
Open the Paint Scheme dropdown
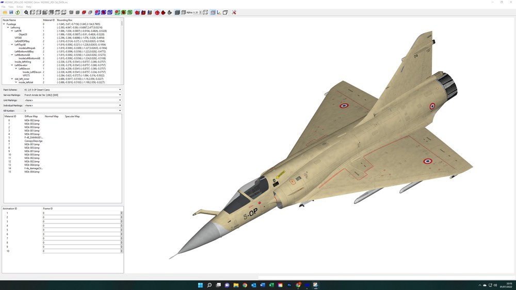tap(73, 90)
